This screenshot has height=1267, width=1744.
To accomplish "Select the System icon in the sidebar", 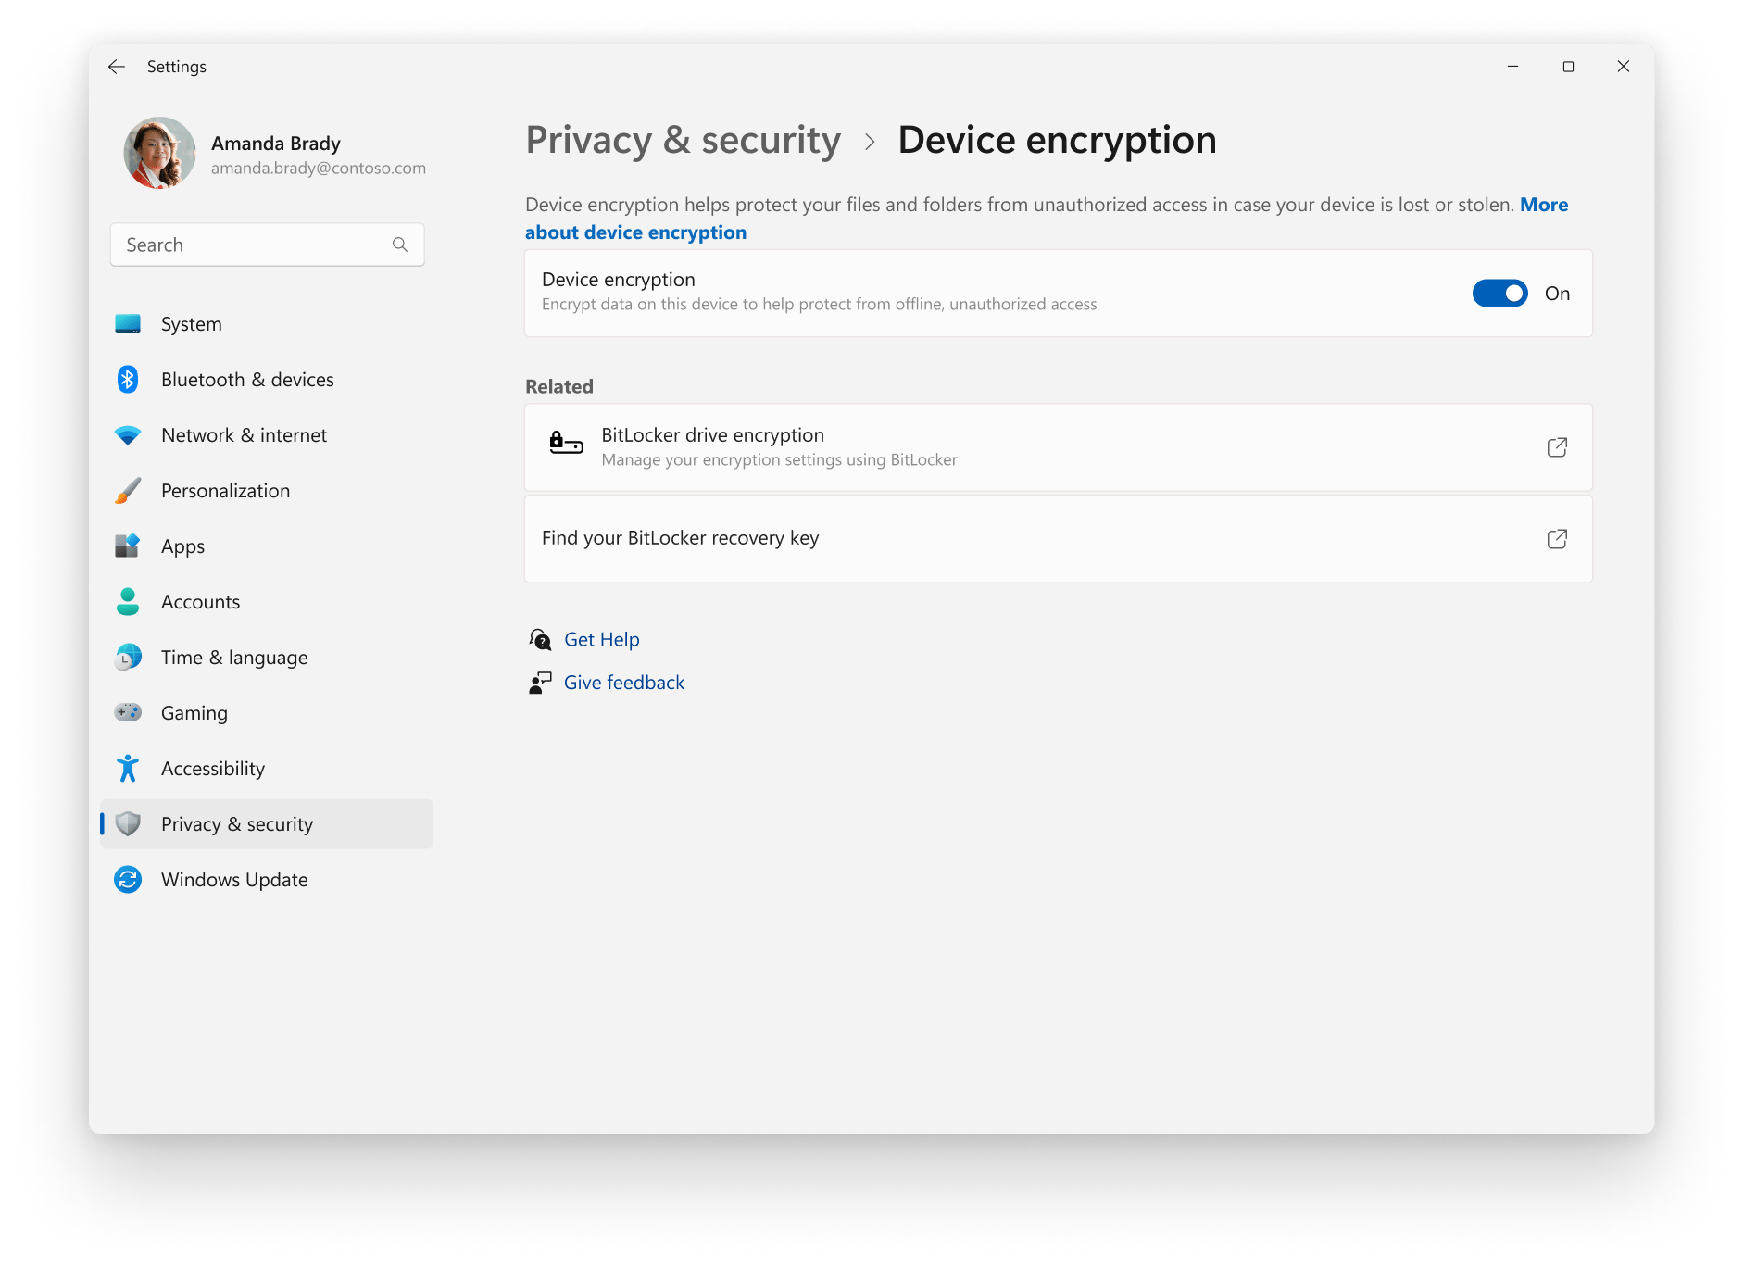I will (128, 323).
